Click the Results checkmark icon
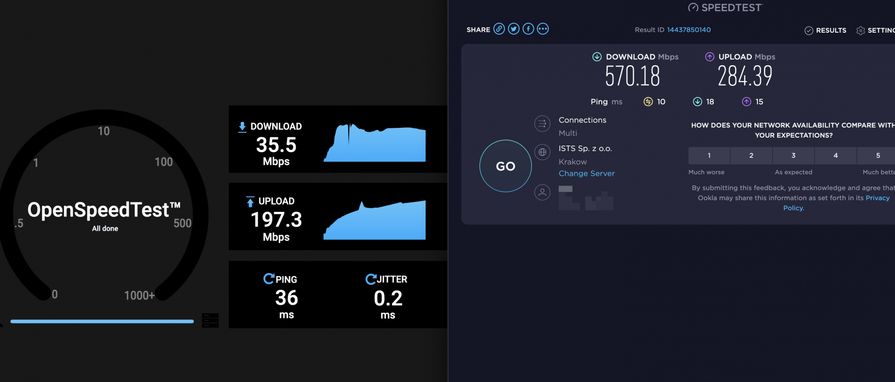The height and width of the screenshot is (382, 895). point(809,30)
